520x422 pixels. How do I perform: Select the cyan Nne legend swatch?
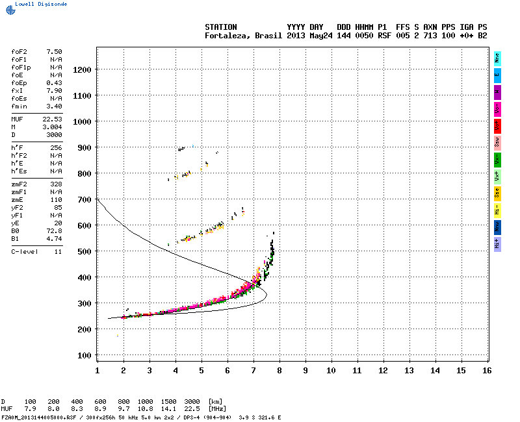497,58
